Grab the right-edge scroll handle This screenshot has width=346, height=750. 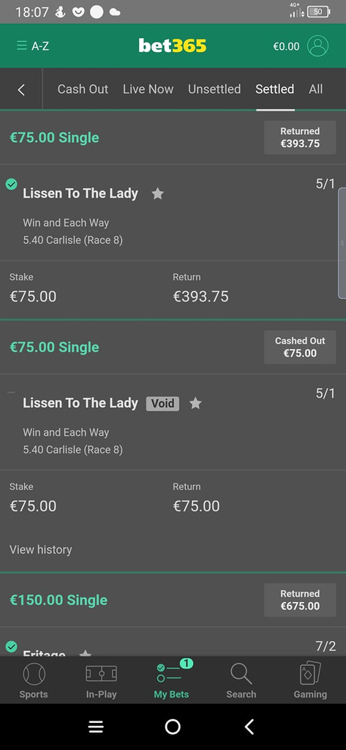[x=342, y=243]
